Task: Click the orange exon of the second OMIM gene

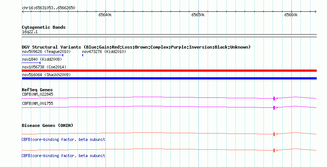Action: pos(274,150)
